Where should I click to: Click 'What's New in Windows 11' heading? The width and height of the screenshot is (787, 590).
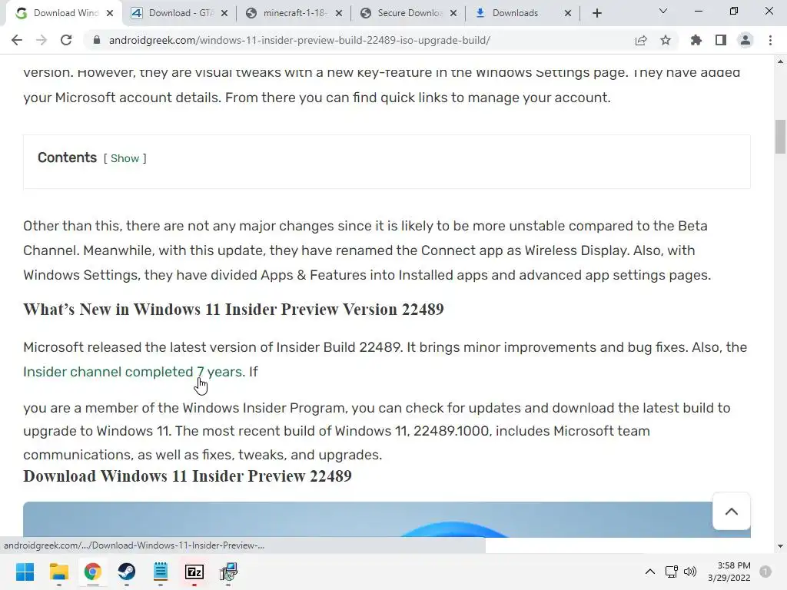coord(234,310)
